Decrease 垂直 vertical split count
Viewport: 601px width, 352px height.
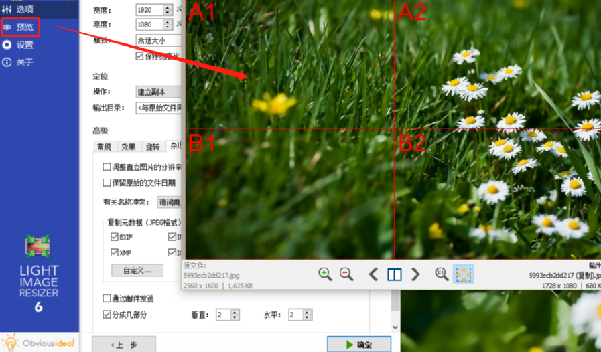click(x=235, y=317)
